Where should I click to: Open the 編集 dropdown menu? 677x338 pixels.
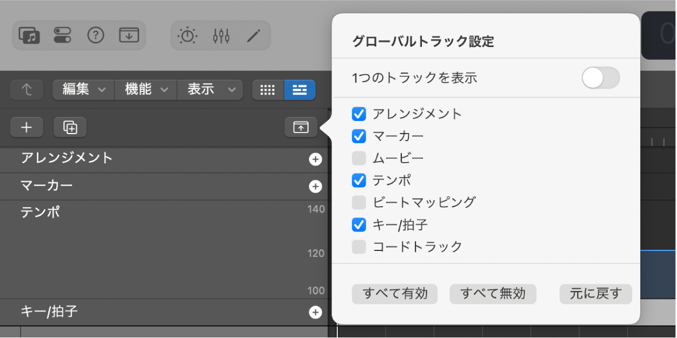click(82, 90)
